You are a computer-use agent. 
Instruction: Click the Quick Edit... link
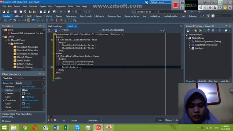pyautogui.click(x=27, y=114)
